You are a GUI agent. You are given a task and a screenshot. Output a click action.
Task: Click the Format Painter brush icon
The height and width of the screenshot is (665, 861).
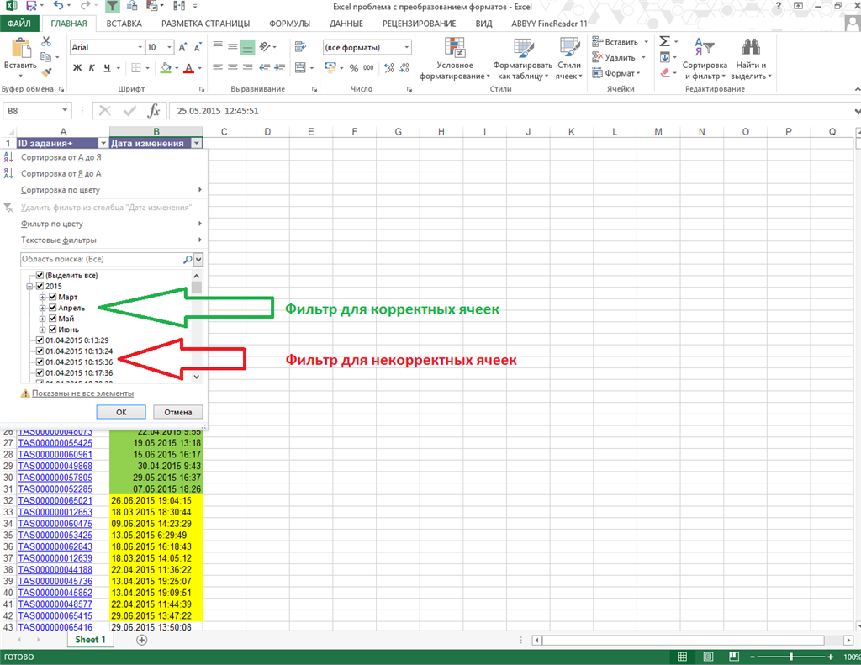tap(46, 72)
